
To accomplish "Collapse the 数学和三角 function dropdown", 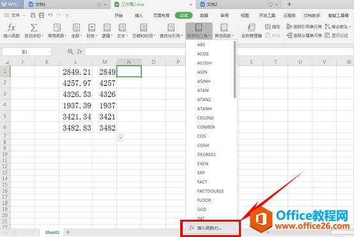I will [199, 31].
